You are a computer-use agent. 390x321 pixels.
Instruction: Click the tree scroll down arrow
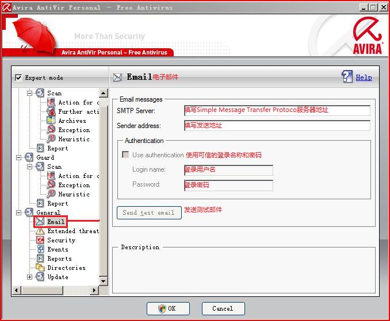pos(103,281)
